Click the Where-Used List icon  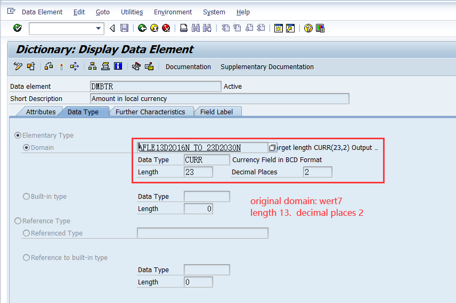[x=75, y=66]
